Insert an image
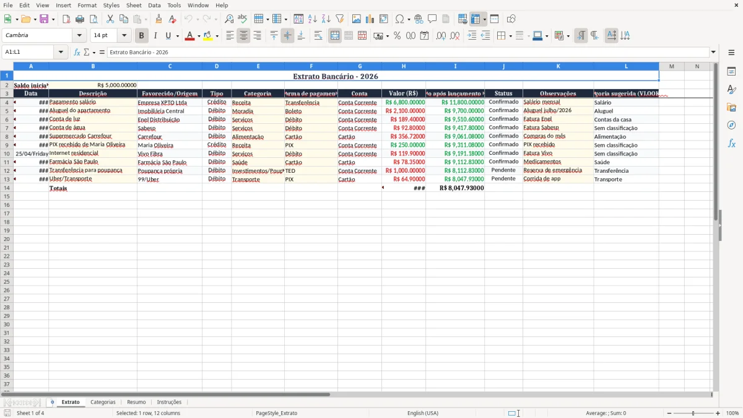 tap(357, 19)
